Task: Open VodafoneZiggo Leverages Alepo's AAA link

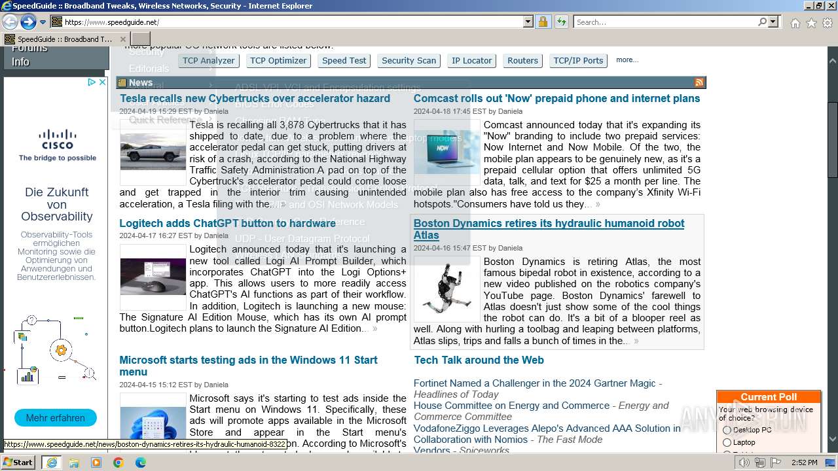Action: click(547, 434)
